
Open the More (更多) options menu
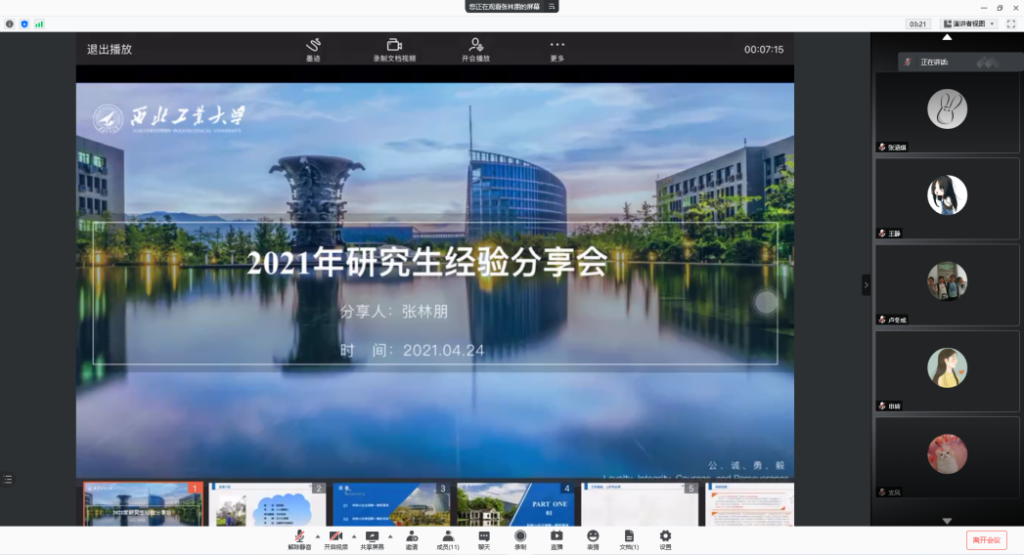tap(557, 50)
